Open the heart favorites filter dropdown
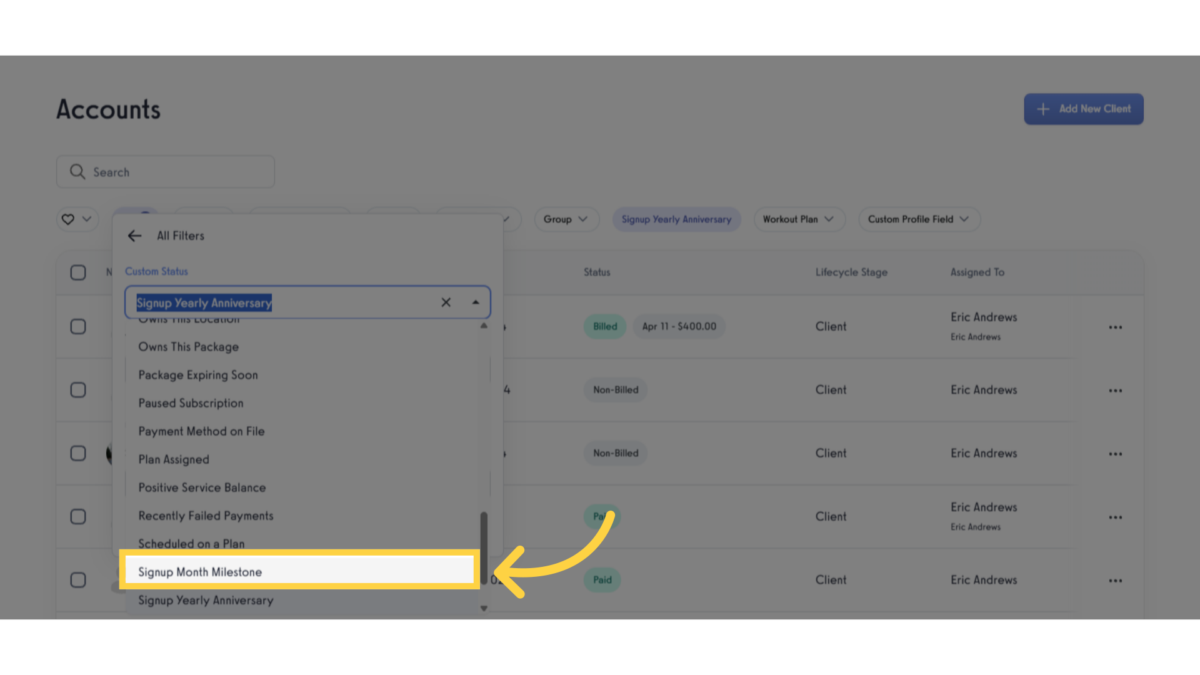The width and height of the screenshot is (1200, 675). point(77,219)
